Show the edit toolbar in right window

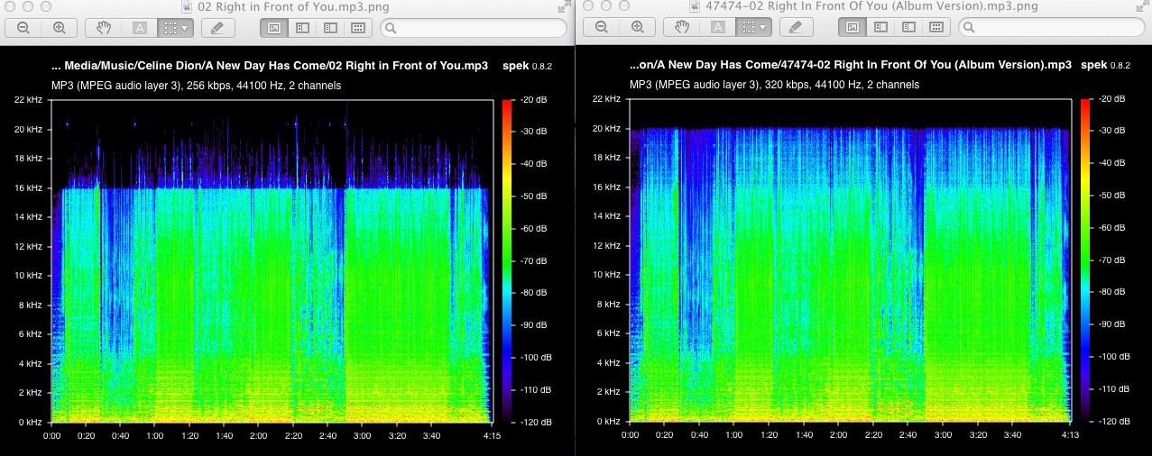pyautogui.click(x=796, y=27)
